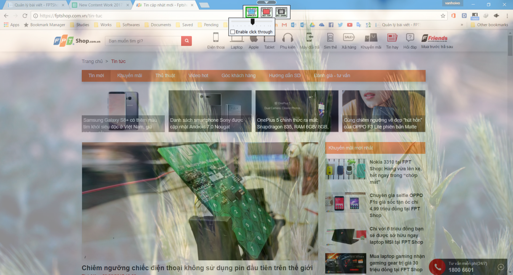Open battery-free phone article headline
The width and height of the screenshot is (513, 275).
tap(197, 268)
